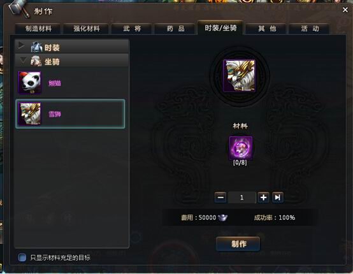Click the 制作 craft button
Viewport: 353px width, 274px height.
[x=238, y=243]
